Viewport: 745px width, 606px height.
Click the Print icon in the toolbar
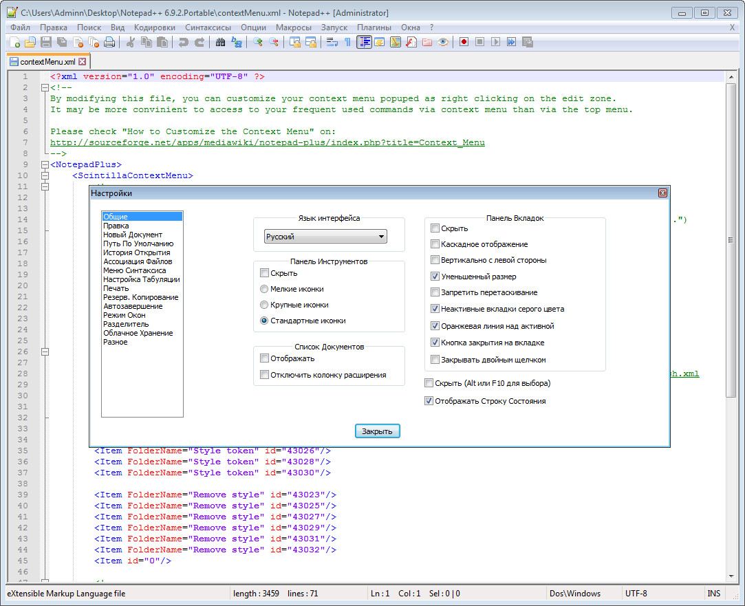[109, 42]
